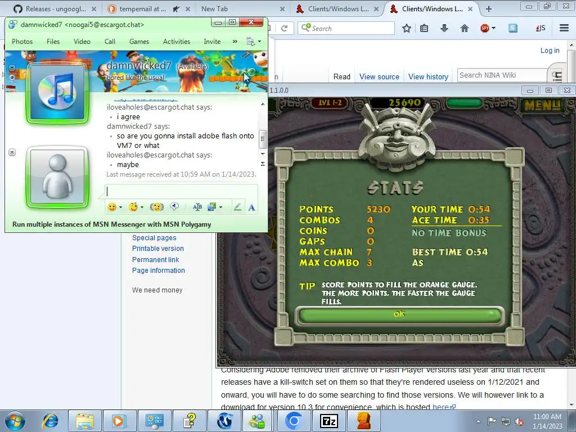Click the Special pages sidebar link
The image size is (576, 432).
click(x=154, y=238)
